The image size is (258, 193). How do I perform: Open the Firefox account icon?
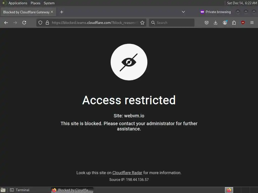[225, 23]
